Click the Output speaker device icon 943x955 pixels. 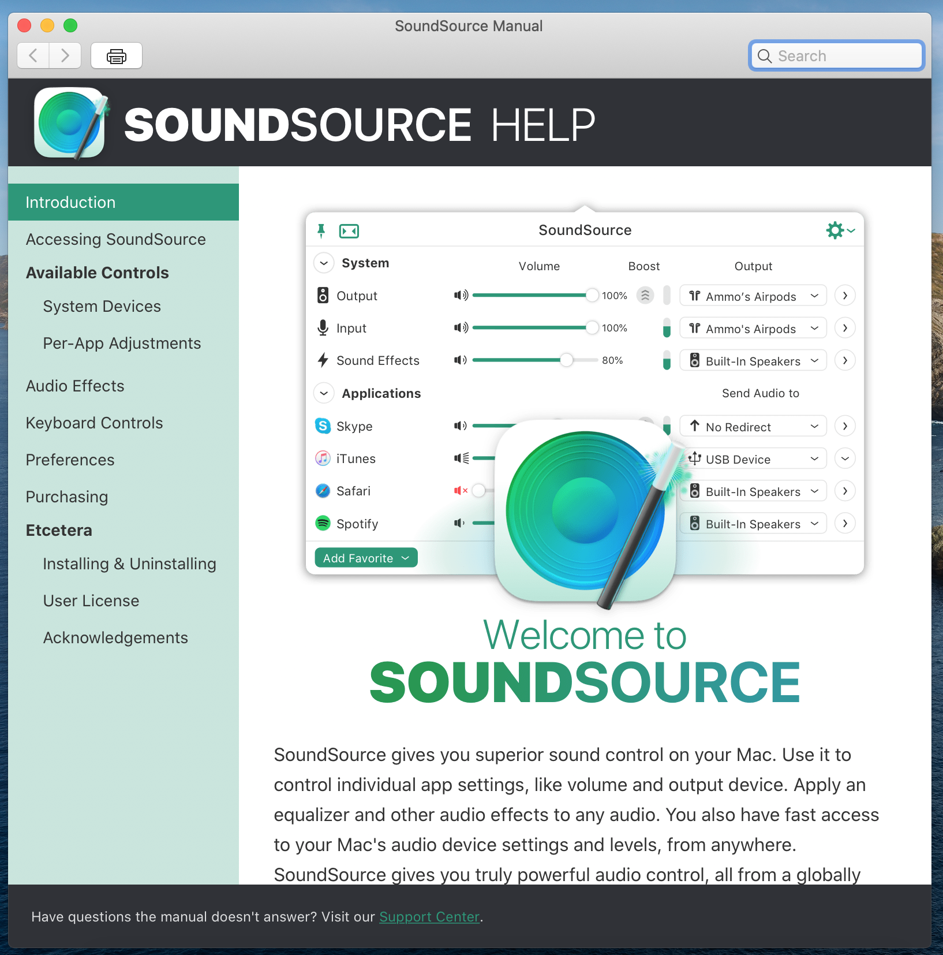[323, 296]
